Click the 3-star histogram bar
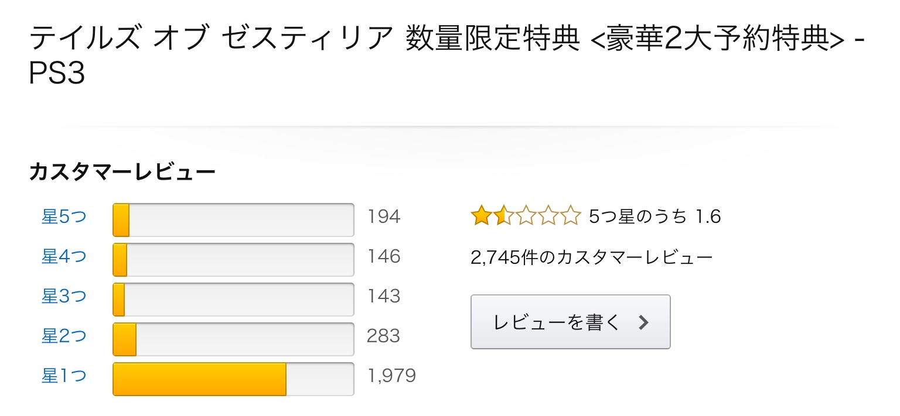 tap(233, 300)
